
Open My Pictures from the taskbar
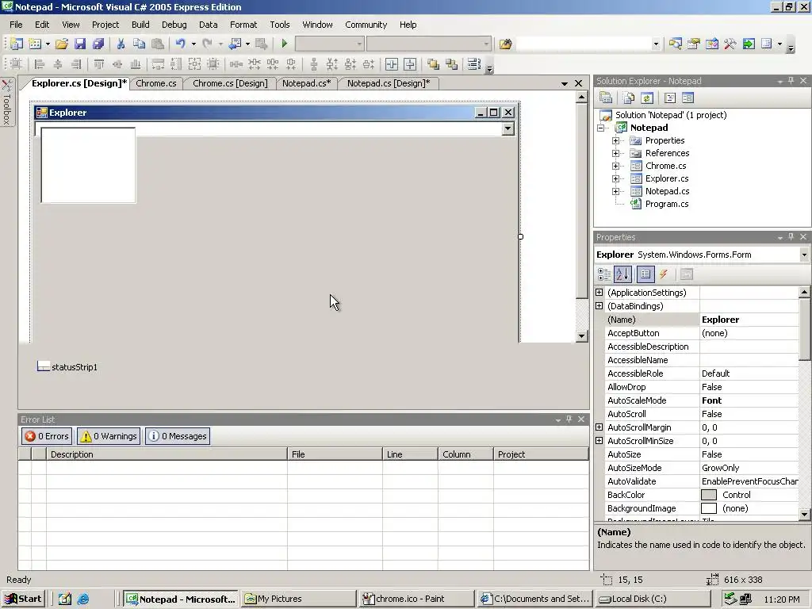point(299,599)
